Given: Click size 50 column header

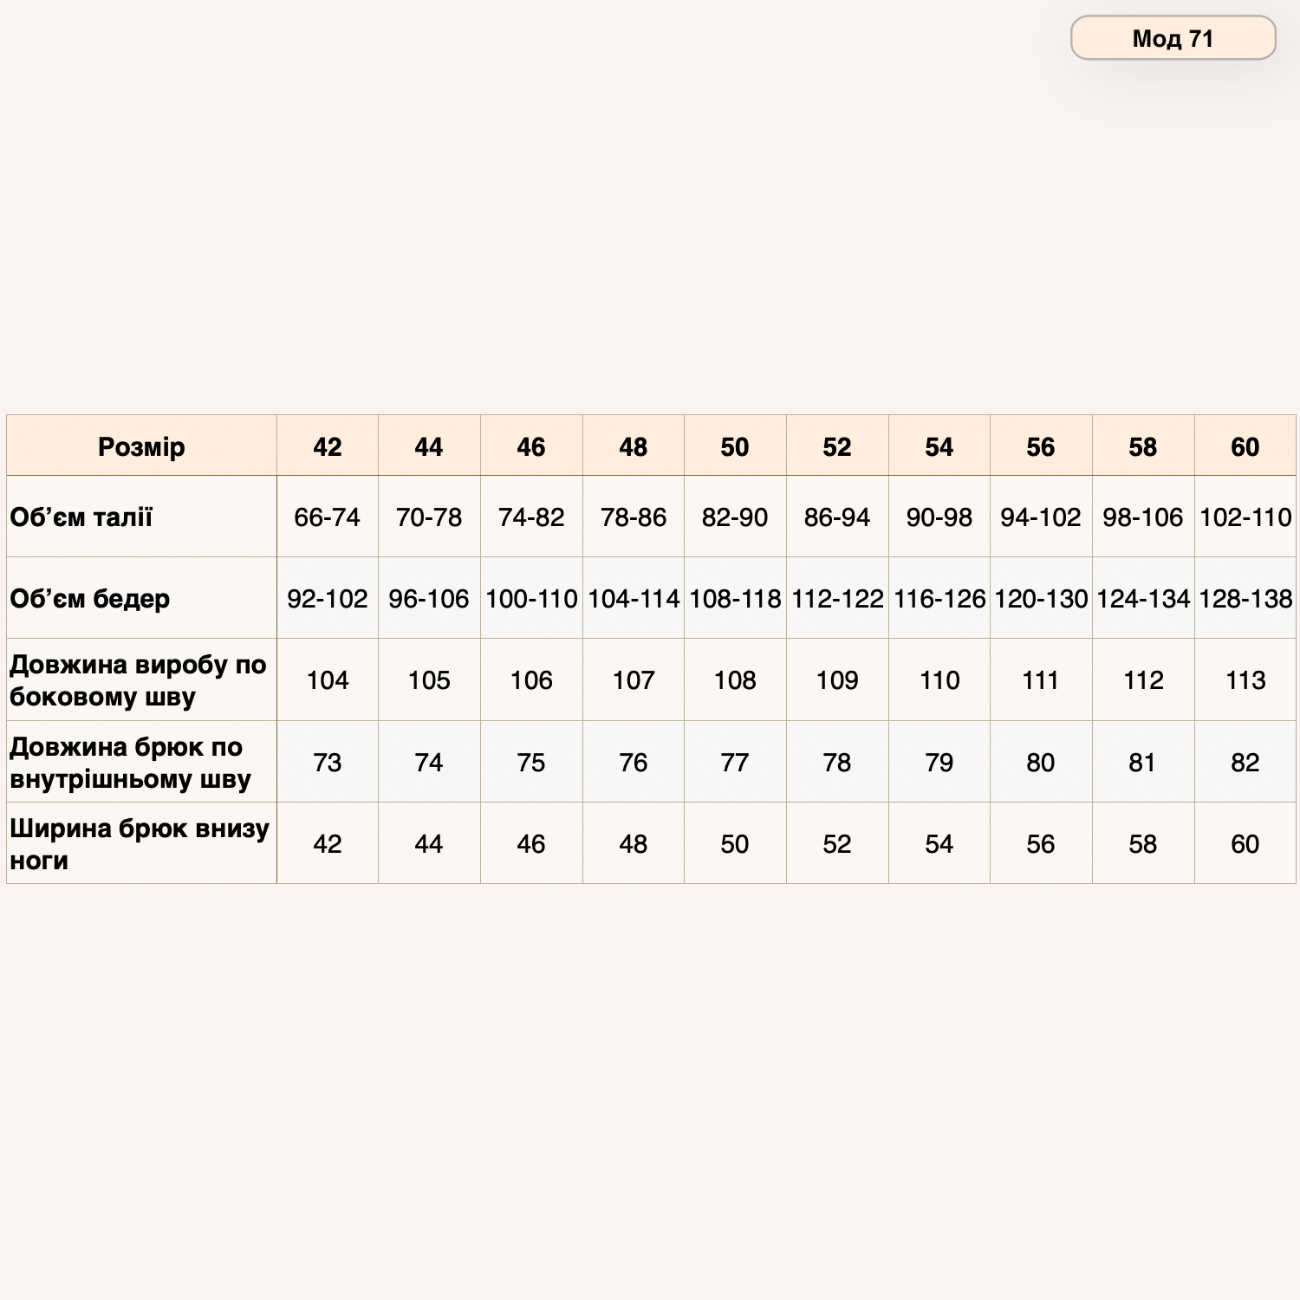Looking at the screenshot, I should [735, 445].
